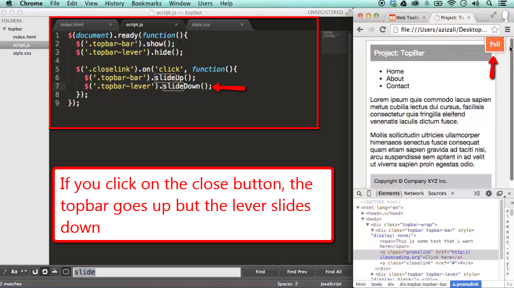Toggle in-selection search option

coord(55,272)
